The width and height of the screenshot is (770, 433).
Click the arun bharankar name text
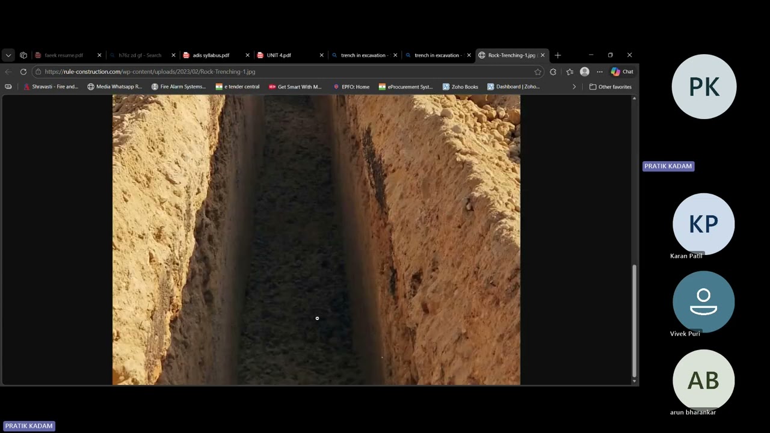pos(693,413)
